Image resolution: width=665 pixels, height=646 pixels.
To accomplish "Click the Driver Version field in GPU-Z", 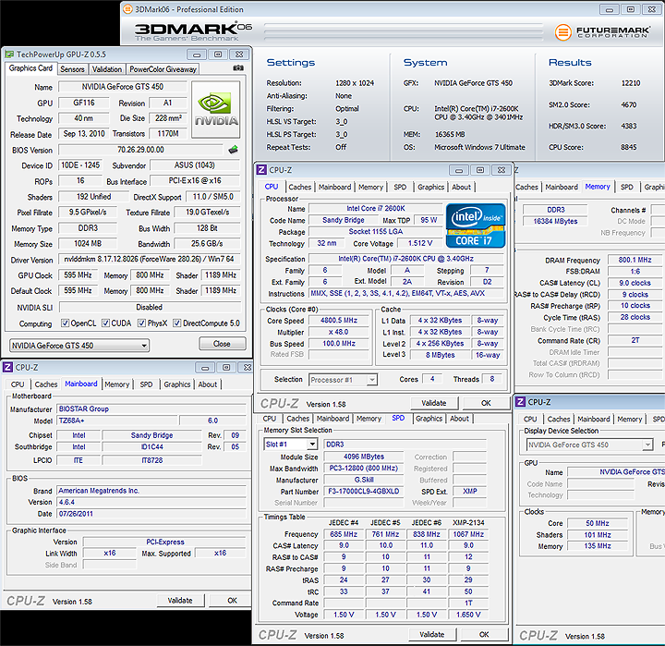I will coord(150,259).
